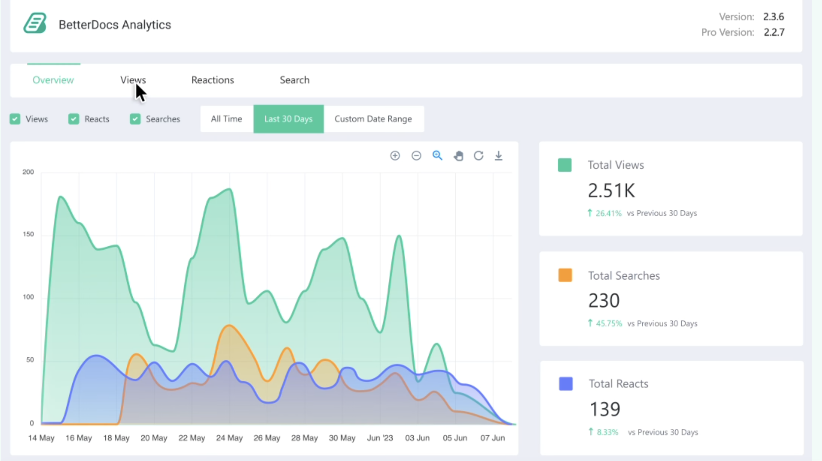Go to the Reactions tab
Screen dimensions: 822x461
click(x=213, y=80)
